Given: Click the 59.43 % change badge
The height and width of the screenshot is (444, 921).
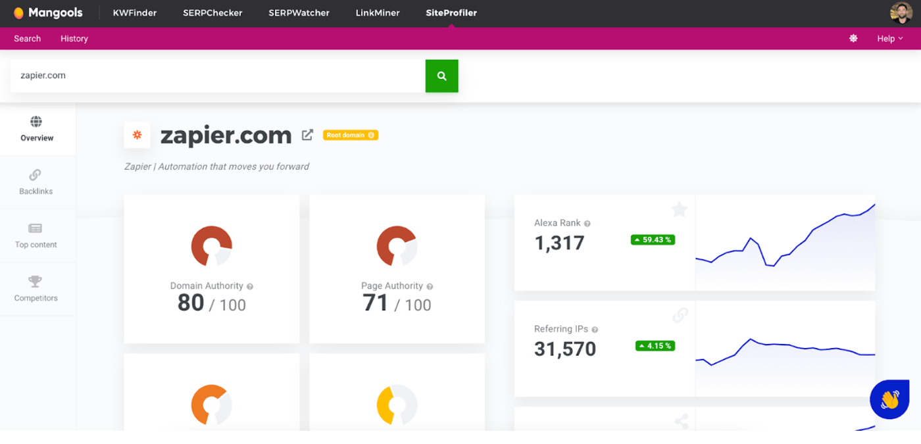Looking at the screenshot, I should coord(653,240).
